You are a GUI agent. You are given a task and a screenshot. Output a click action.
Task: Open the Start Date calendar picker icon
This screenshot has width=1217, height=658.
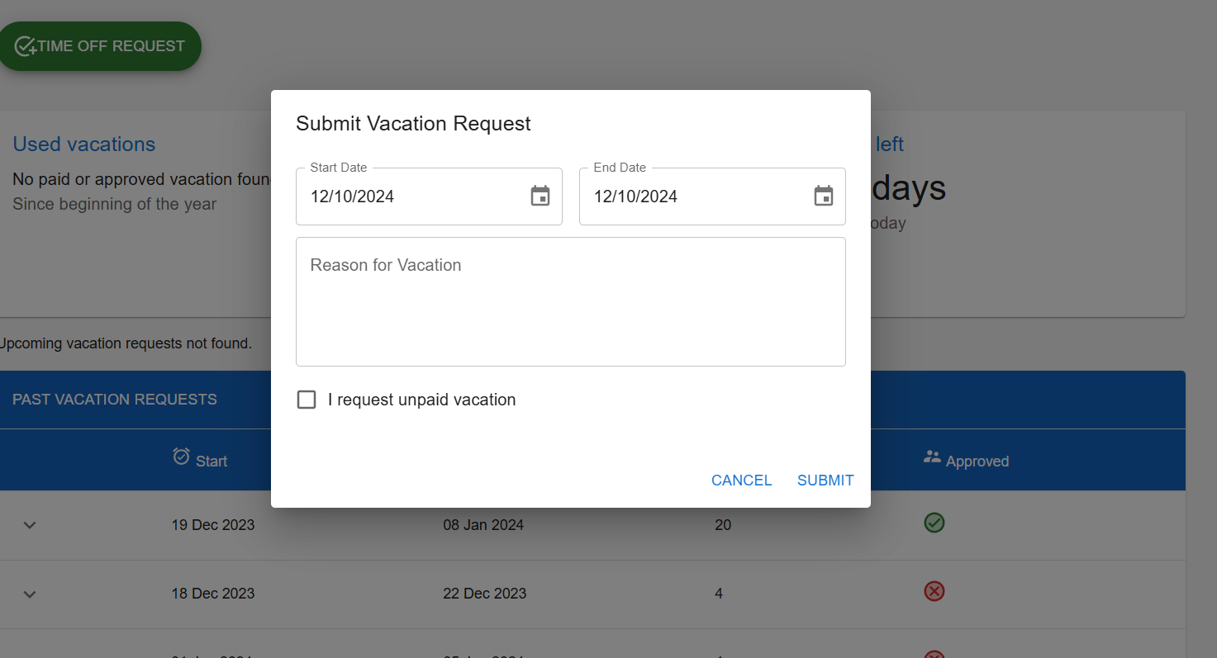[540, 196]
